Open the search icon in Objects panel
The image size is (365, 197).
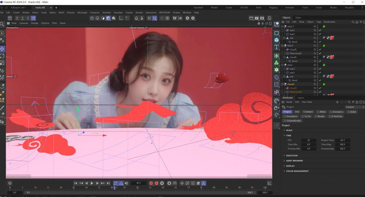(x=353, y=22)
